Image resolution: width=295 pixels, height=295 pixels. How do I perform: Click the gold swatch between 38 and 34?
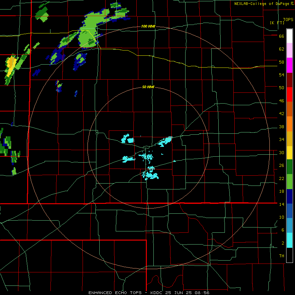289,139
